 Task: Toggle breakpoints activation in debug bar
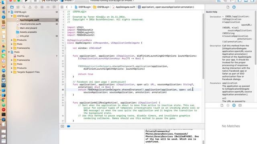point(69,126)
